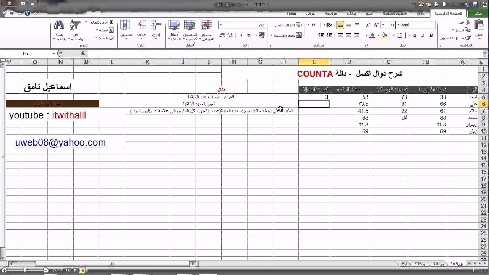Open Cell Styles (أنماط الخلايا)
The height and width of the screenshot is (275, 489).
click(x=174, y=31)
